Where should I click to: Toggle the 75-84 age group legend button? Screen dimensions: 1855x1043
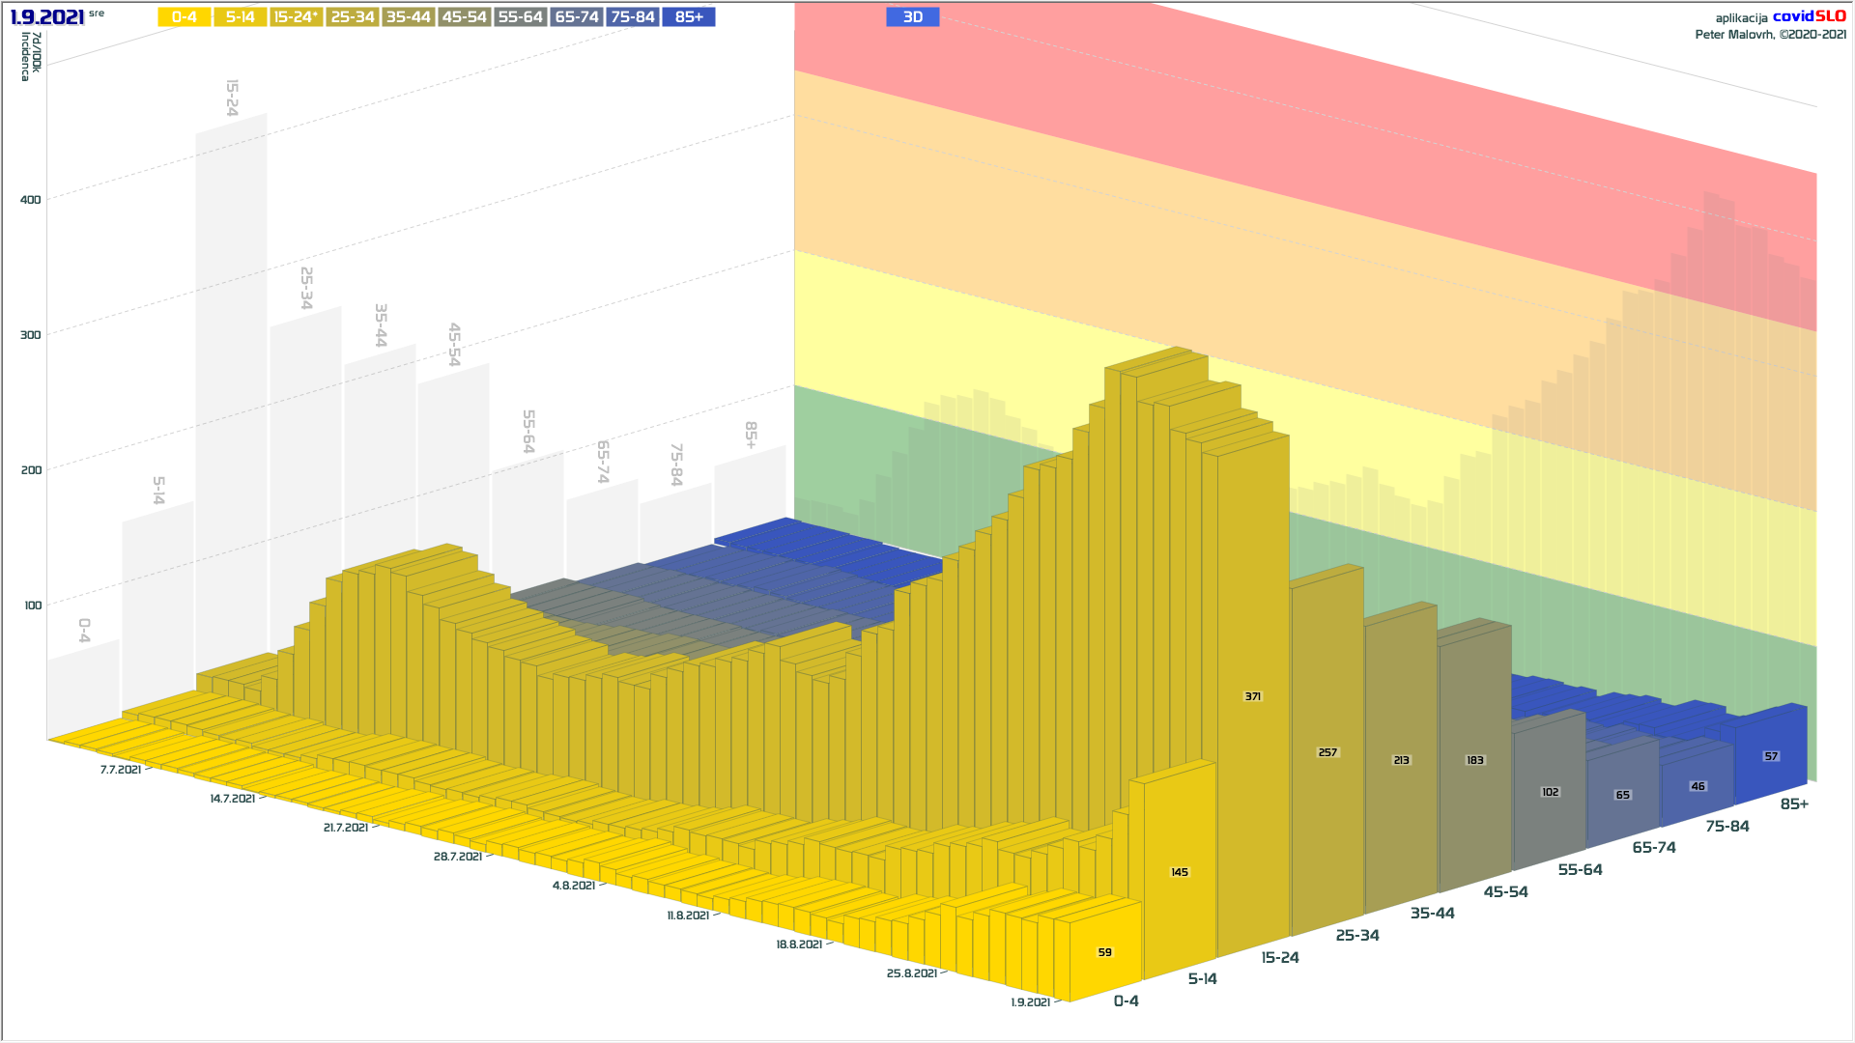(633, 16)
